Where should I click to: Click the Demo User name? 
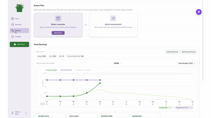coord(17,113)
